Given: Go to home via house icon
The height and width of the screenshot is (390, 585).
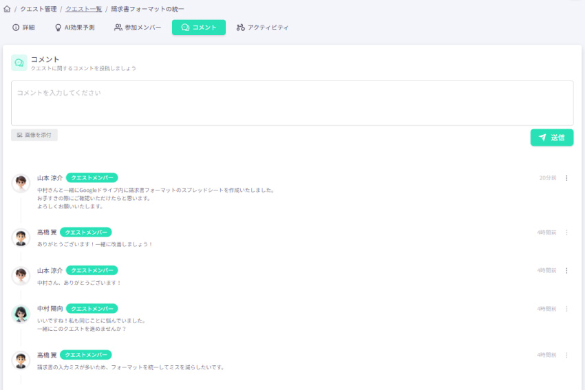Looking at the screenshot, I should pos(7,9).
